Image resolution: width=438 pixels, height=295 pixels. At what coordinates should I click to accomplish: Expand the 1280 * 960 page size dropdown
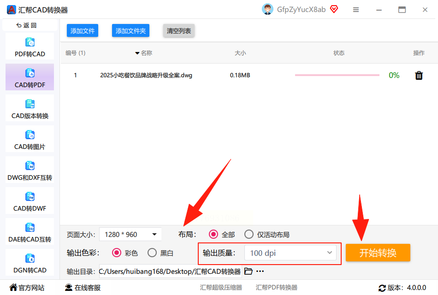(x=130, y=234)
